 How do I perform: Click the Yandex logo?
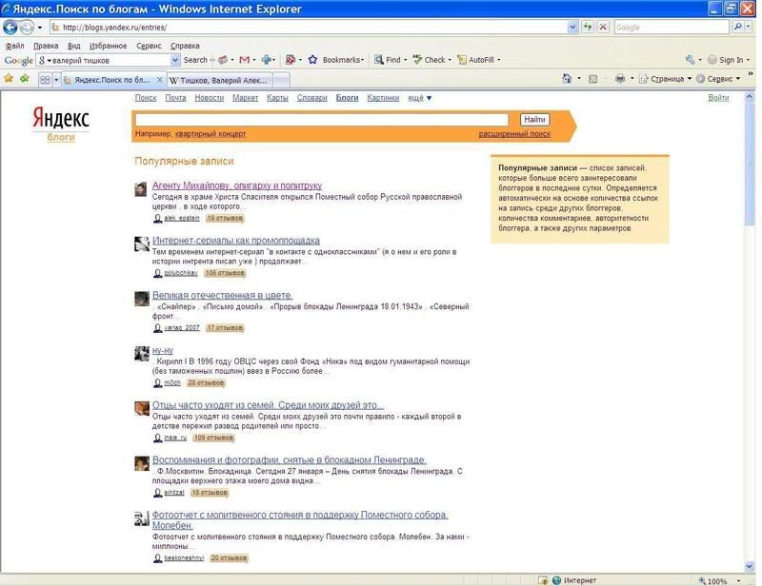61,119
